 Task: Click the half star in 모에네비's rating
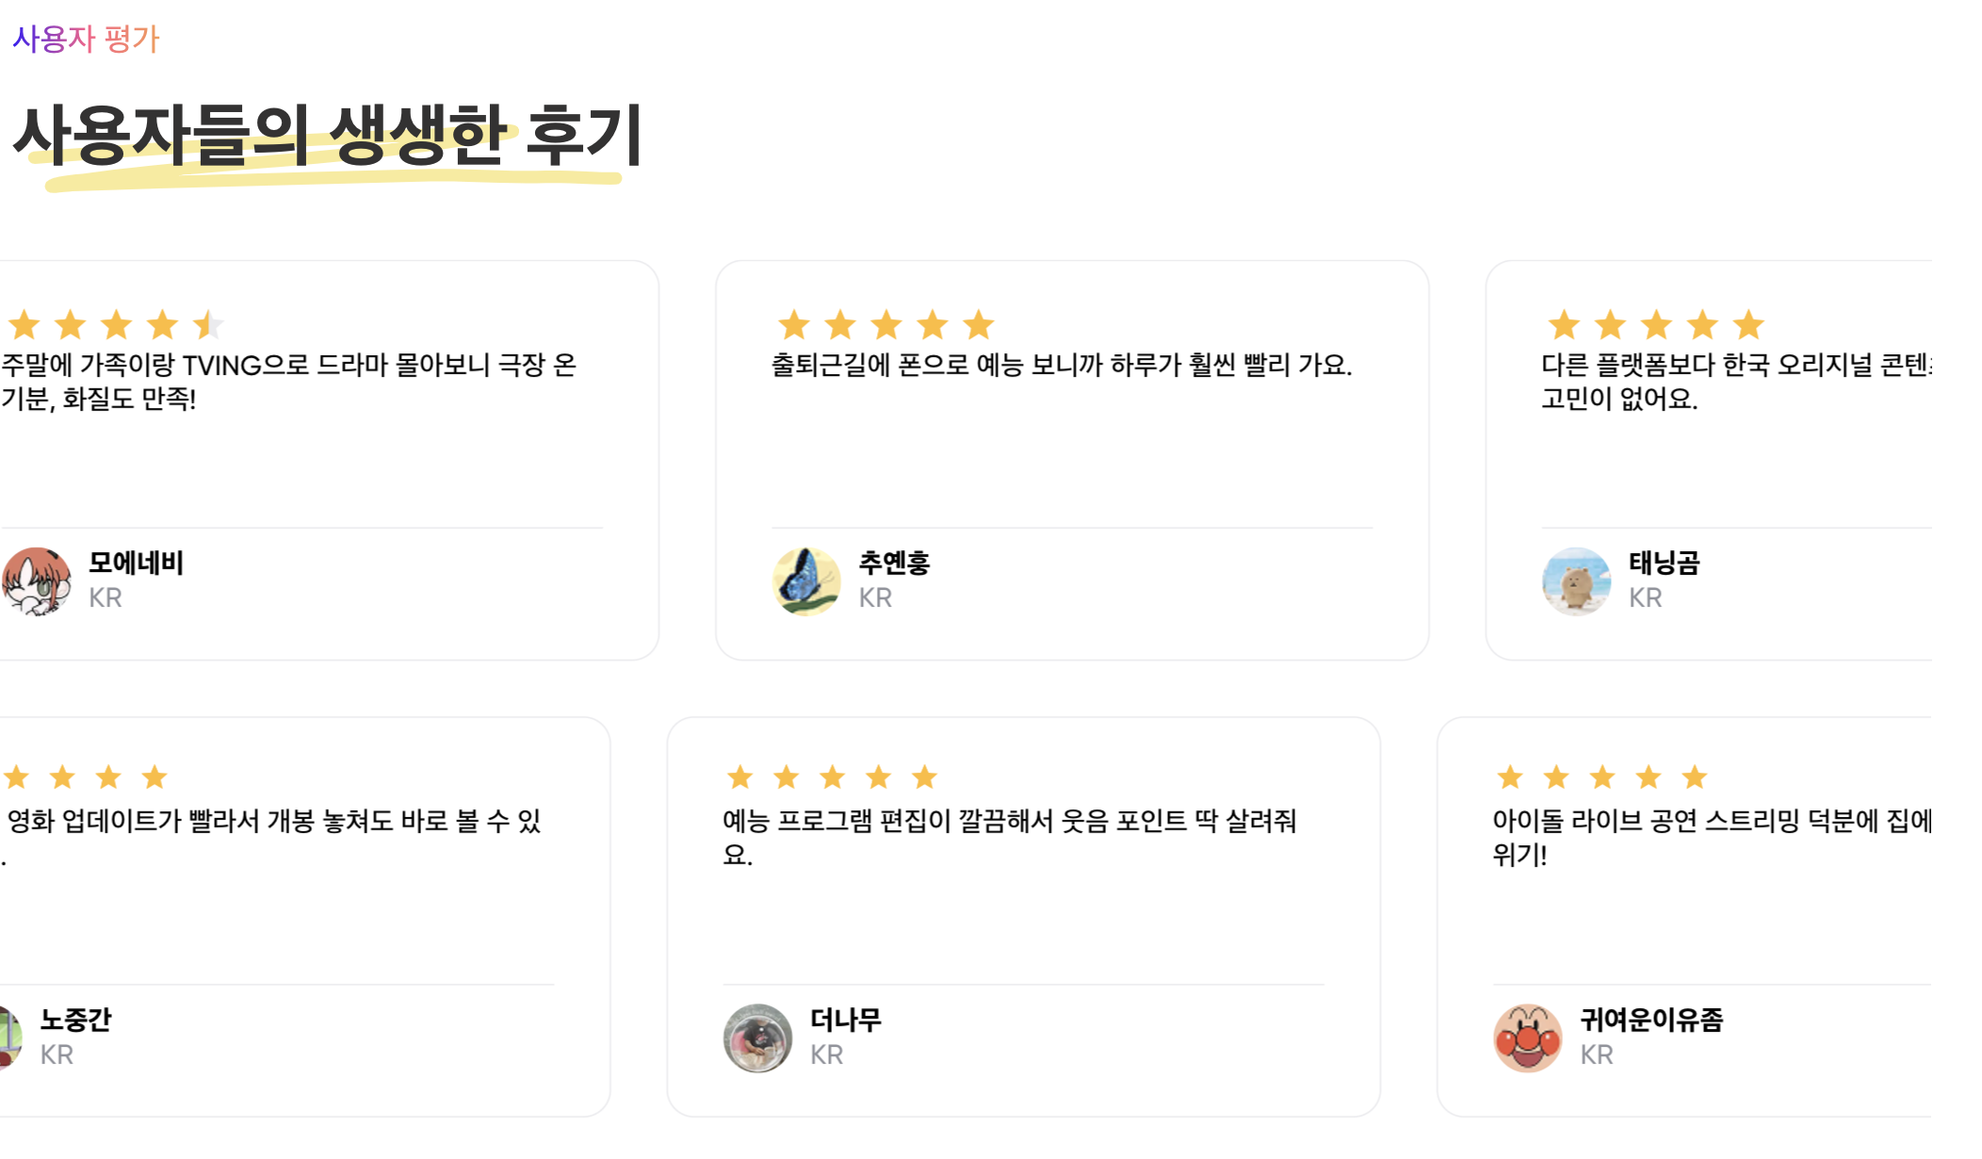(207, 325)
